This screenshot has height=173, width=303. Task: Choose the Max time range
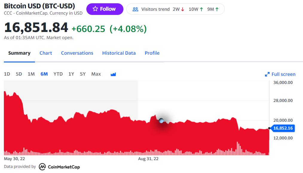coord(96,74)
